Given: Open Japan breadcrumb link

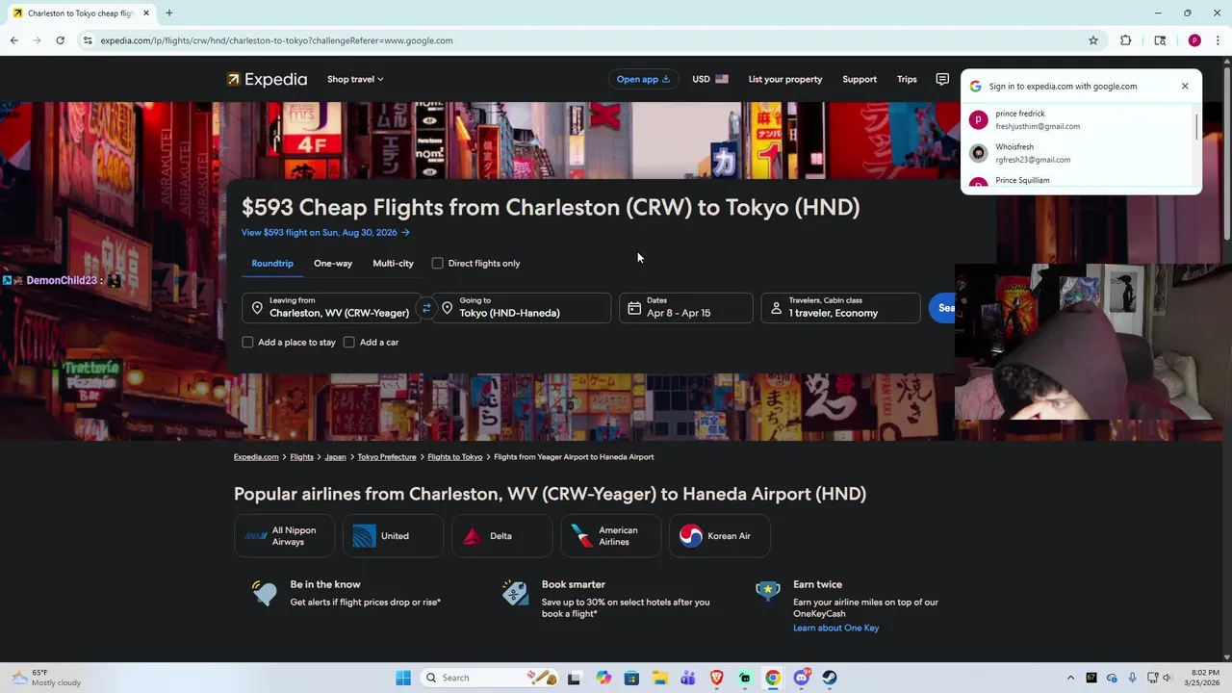Looking at the screenshot, I should pos(335,456).
